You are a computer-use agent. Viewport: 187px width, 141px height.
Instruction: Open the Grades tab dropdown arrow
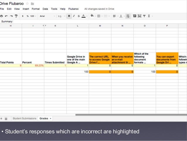[50, 119]
